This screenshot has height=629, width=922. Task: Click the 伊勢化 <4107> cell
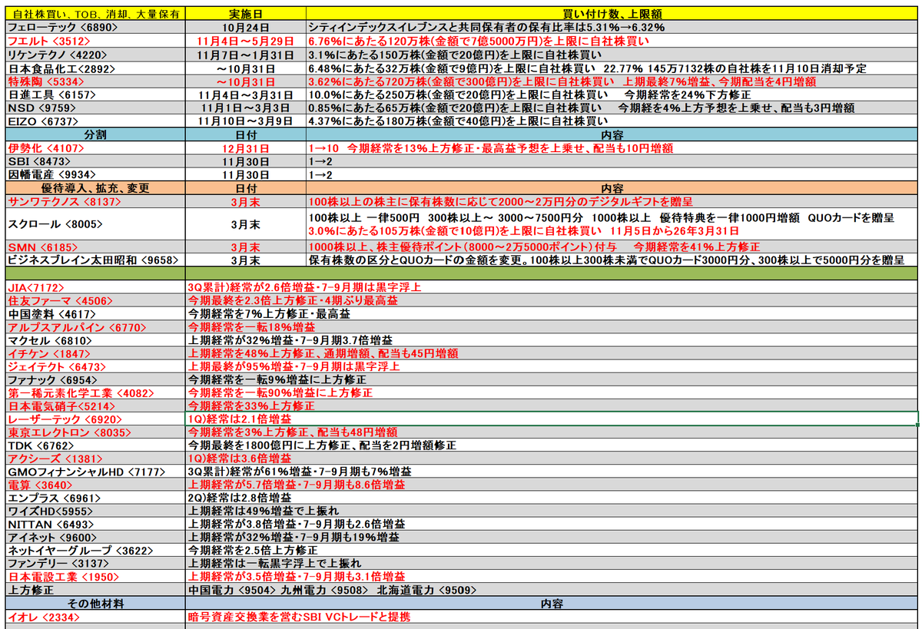pyautogui.click(x=95, y=147)
